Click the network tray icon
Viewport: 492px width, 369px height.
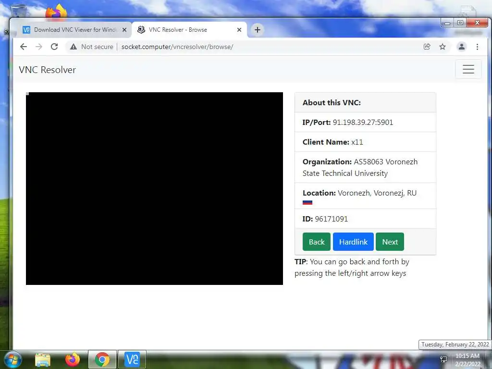coord(443,359)
